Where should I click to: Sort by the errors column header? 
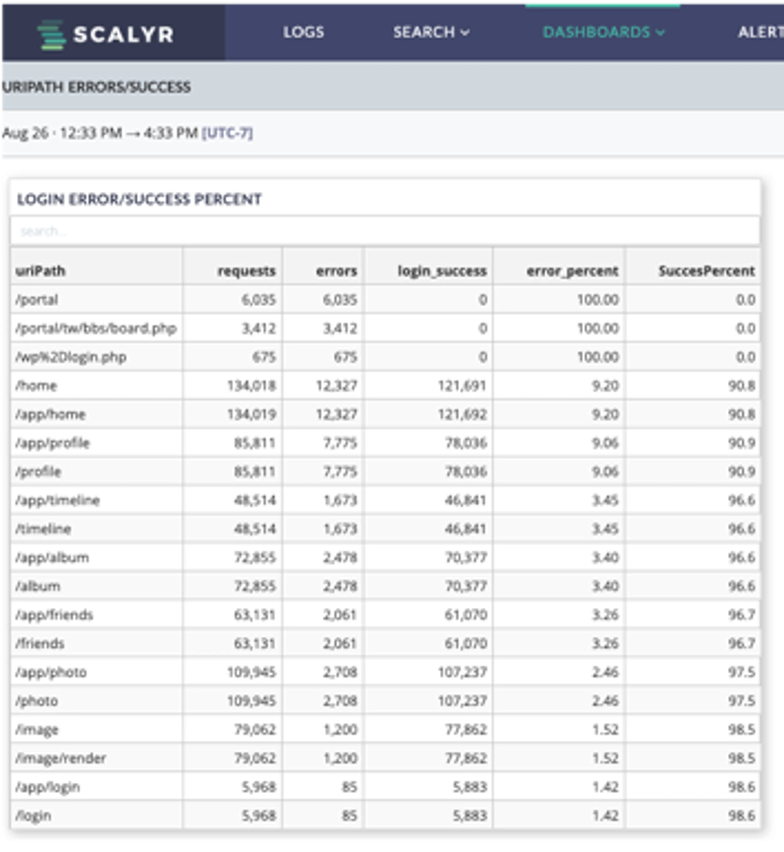[337, 271]
